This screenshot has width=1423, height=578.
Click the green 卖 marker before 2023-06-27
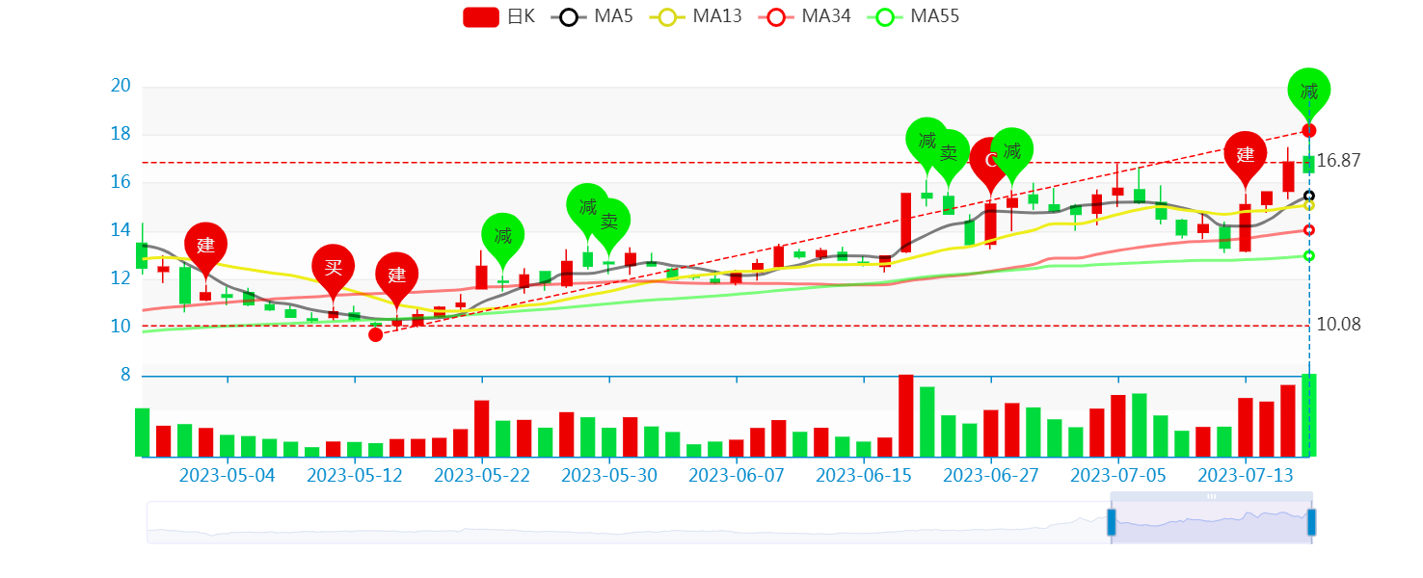coord(949,152)
